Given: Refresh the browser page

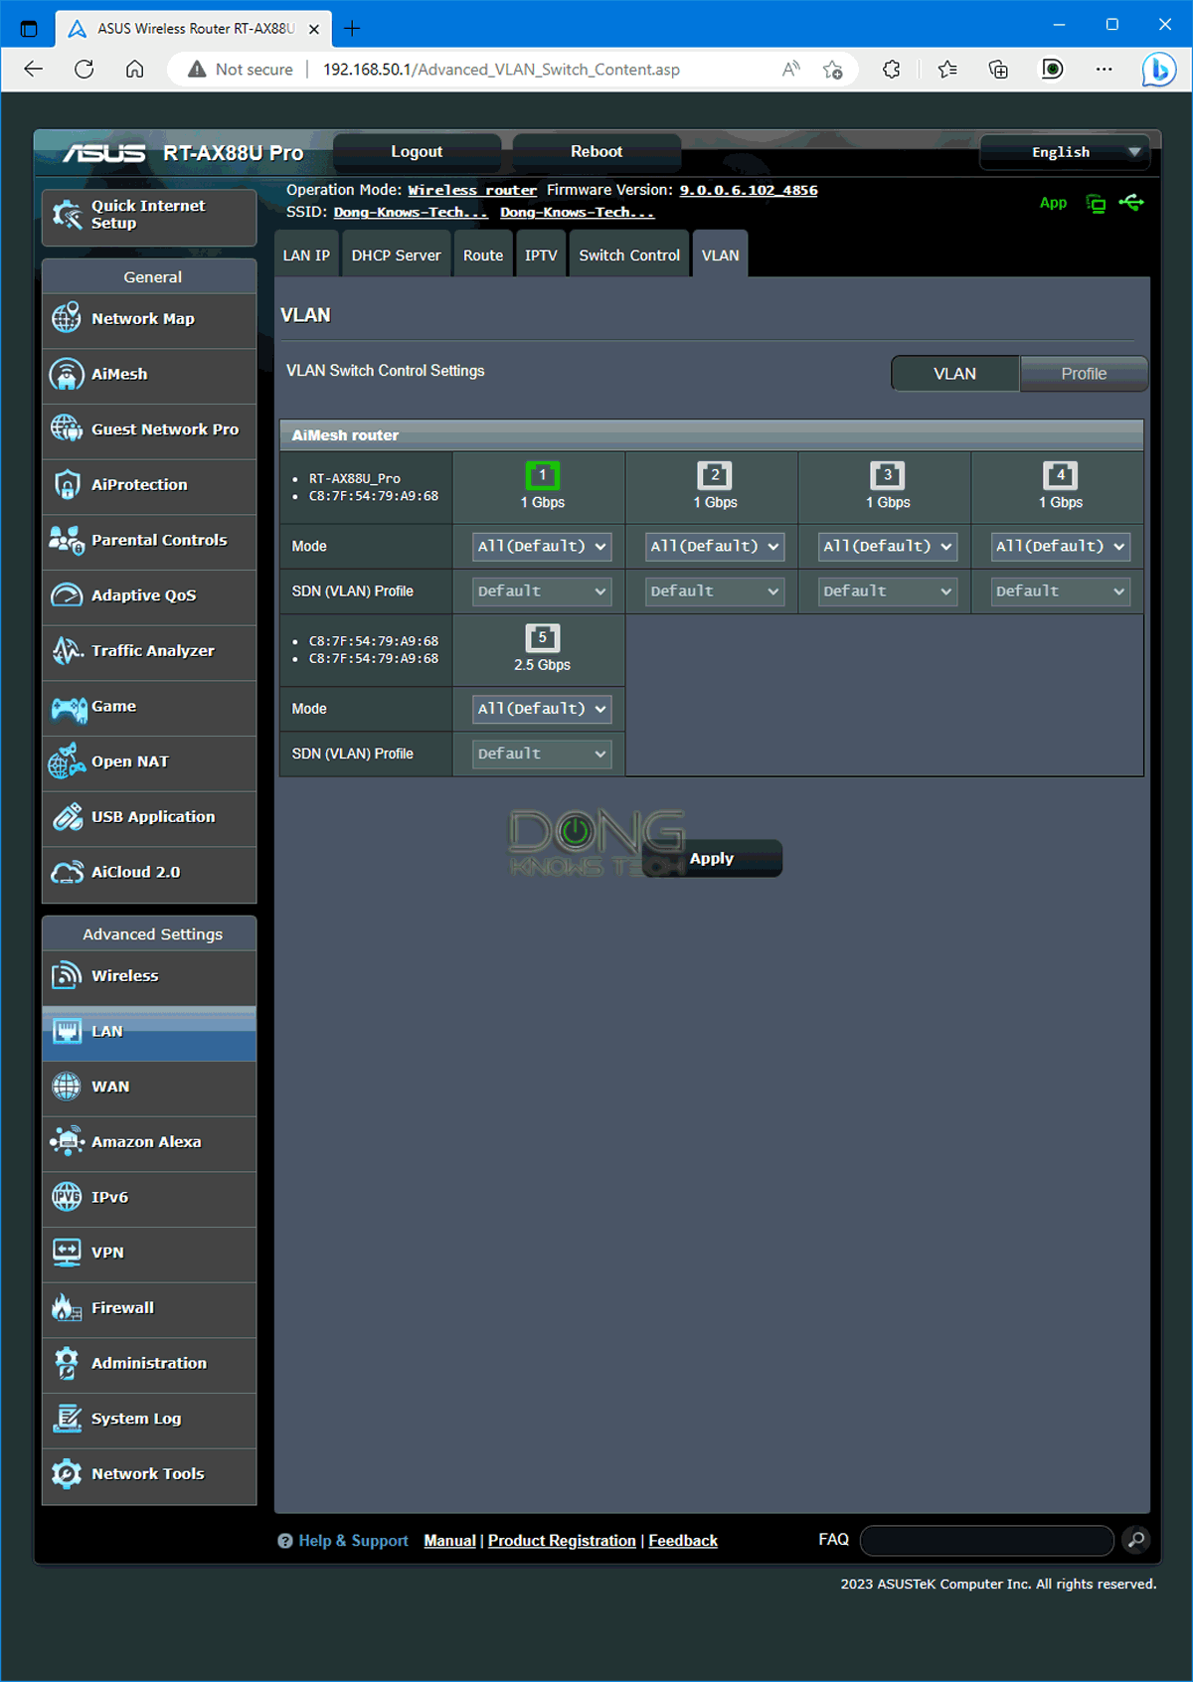Looking at the screenshot, I should [85, 69].
